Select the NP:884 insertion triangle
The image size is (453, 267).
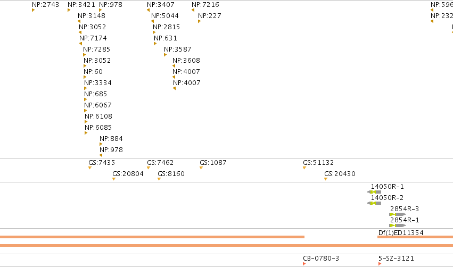coord(101,144)
